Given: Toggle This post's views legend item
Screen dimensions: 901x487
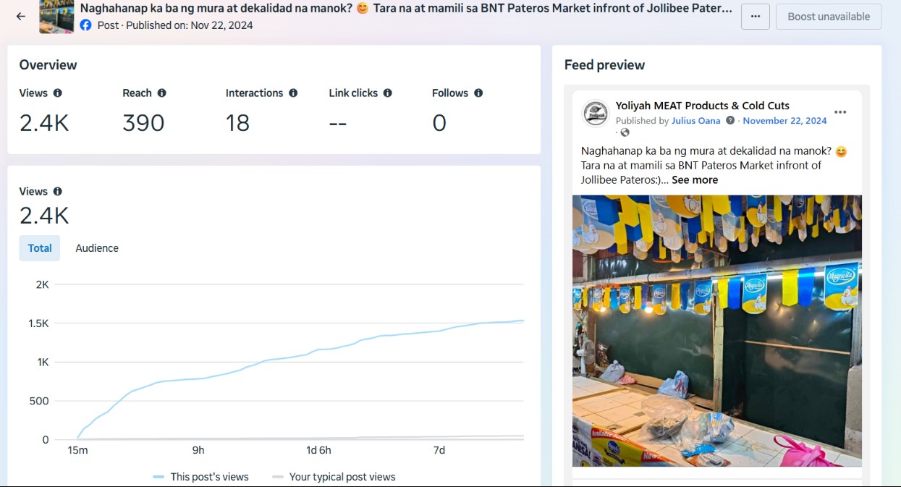Looking at the screenshot, I should tap(201, 477).
